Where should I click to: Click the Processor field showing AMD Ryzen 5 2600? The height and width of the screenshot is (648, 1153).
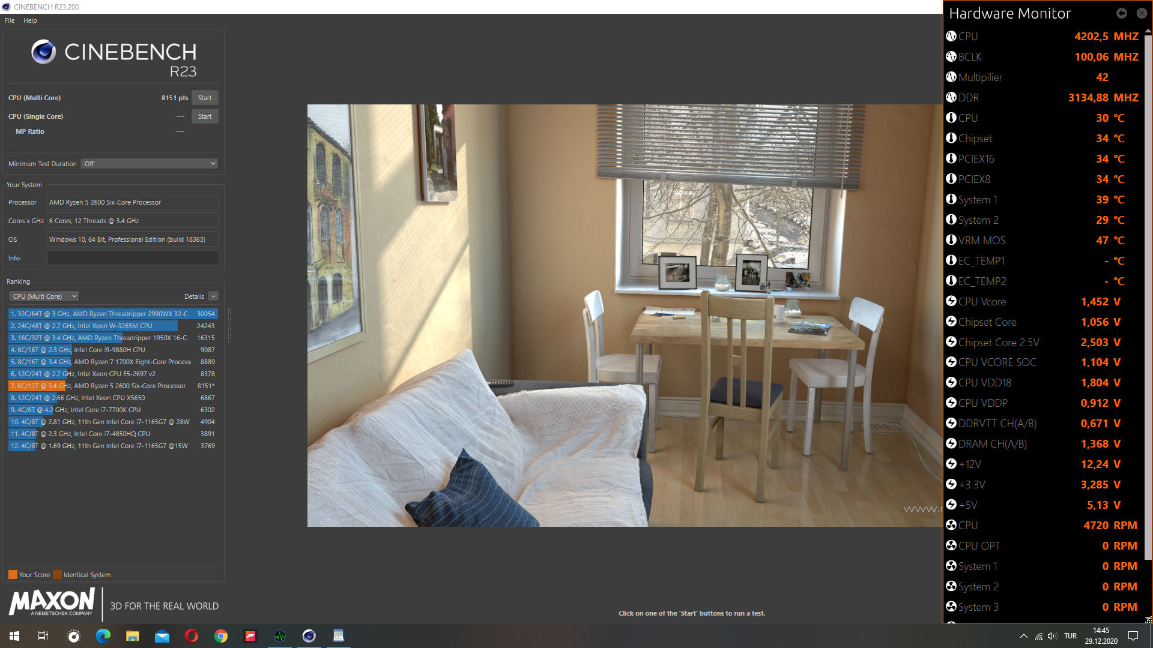click(x=133, y=202)
